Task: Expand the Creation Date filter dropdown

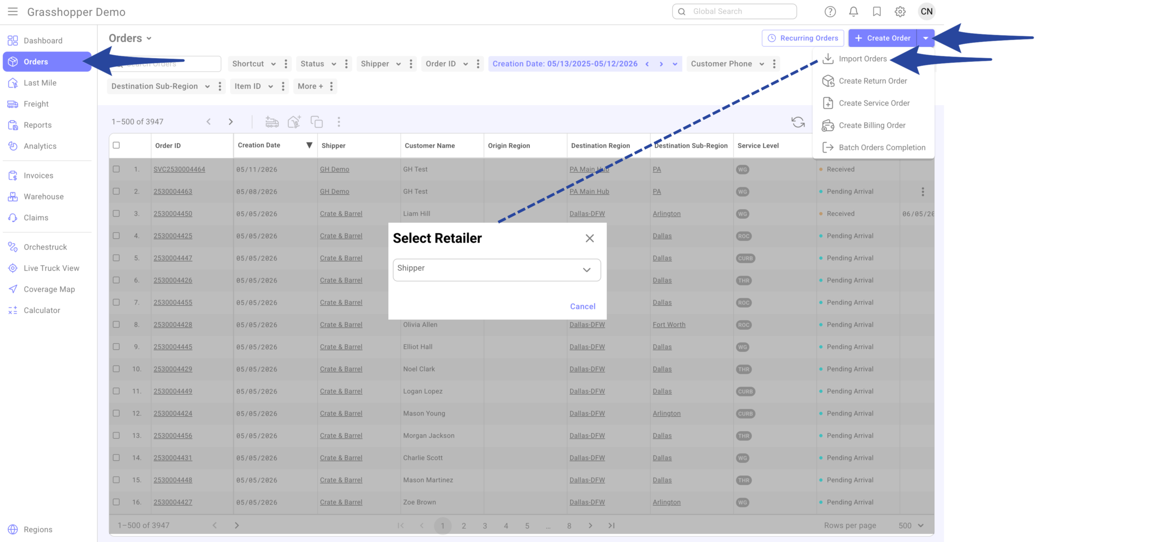Action: click(x=675, y=64)
